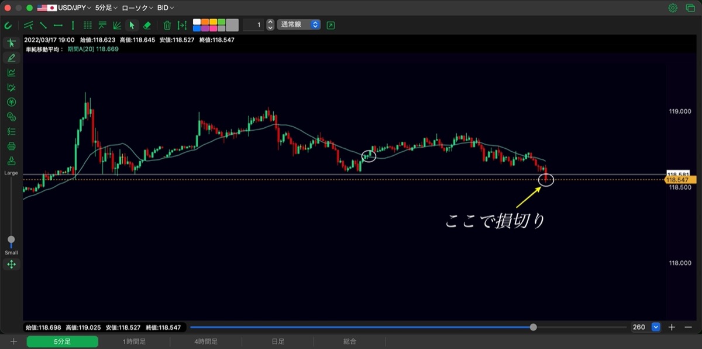
Task: Click the pop-out window arrow icon
Action: [331, 25]
